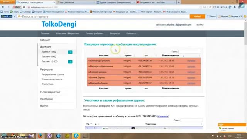Open the Маркет bookmark

[x=37, y=12]
